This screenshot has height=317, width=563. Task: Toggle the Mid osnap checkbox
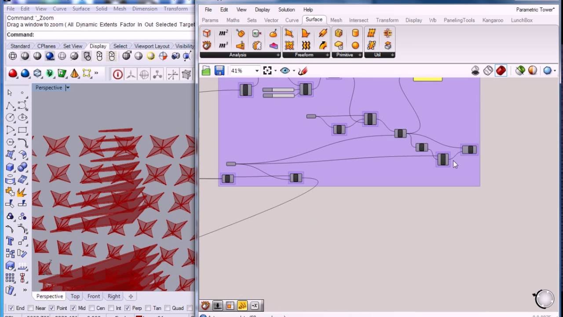coord(73,308)
